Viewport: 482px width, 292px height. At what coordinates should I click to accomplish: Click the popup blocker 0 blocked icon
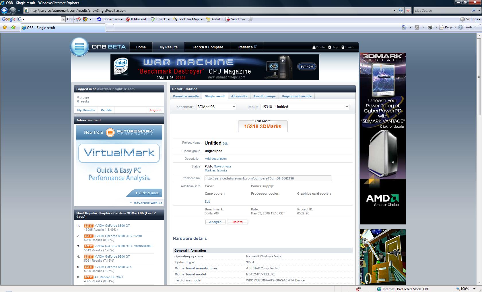coord(128,19)
